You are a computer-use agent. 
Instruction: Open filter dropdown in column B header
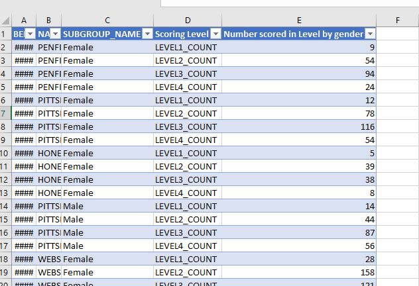pyautogui.click(x=56, y=34)
